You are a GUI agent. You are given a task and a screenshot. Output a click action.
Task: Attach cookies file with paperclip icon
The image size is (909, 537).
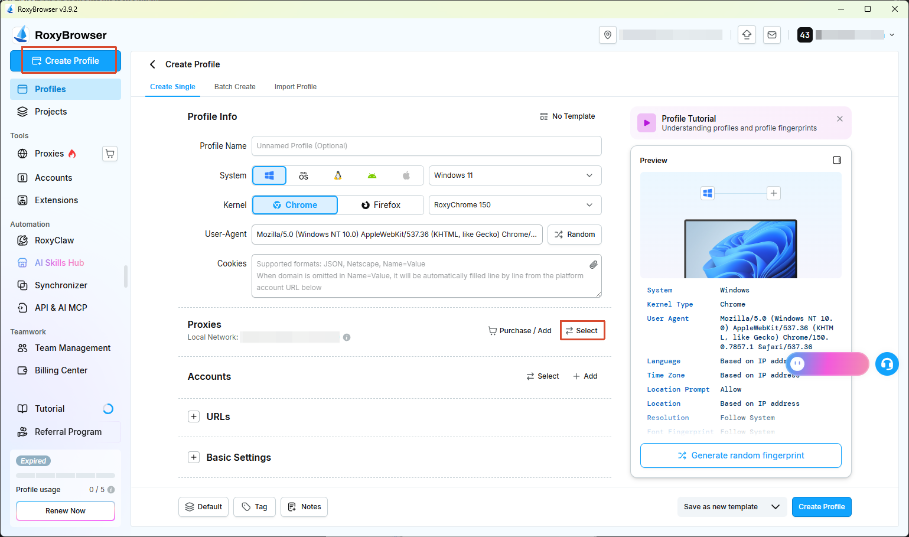coord(593,265)
